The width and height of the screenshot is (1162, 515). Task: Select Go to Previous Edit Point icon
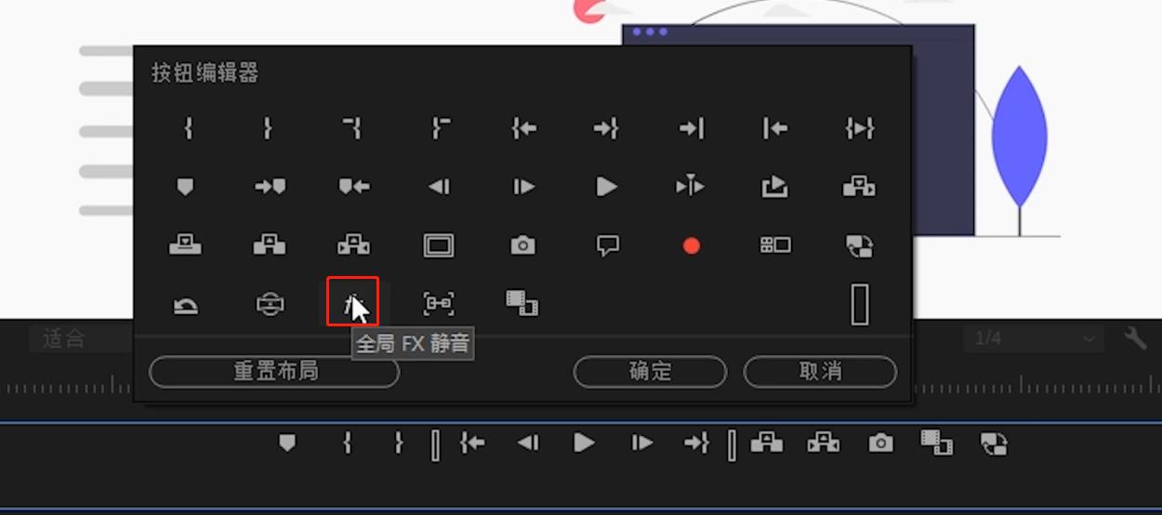pos(775,128)
